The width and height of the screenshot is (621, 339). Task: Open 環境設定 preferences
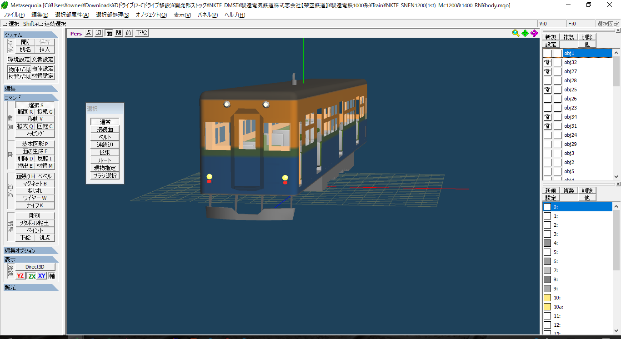pyautogui.click(x=19, y=60)
